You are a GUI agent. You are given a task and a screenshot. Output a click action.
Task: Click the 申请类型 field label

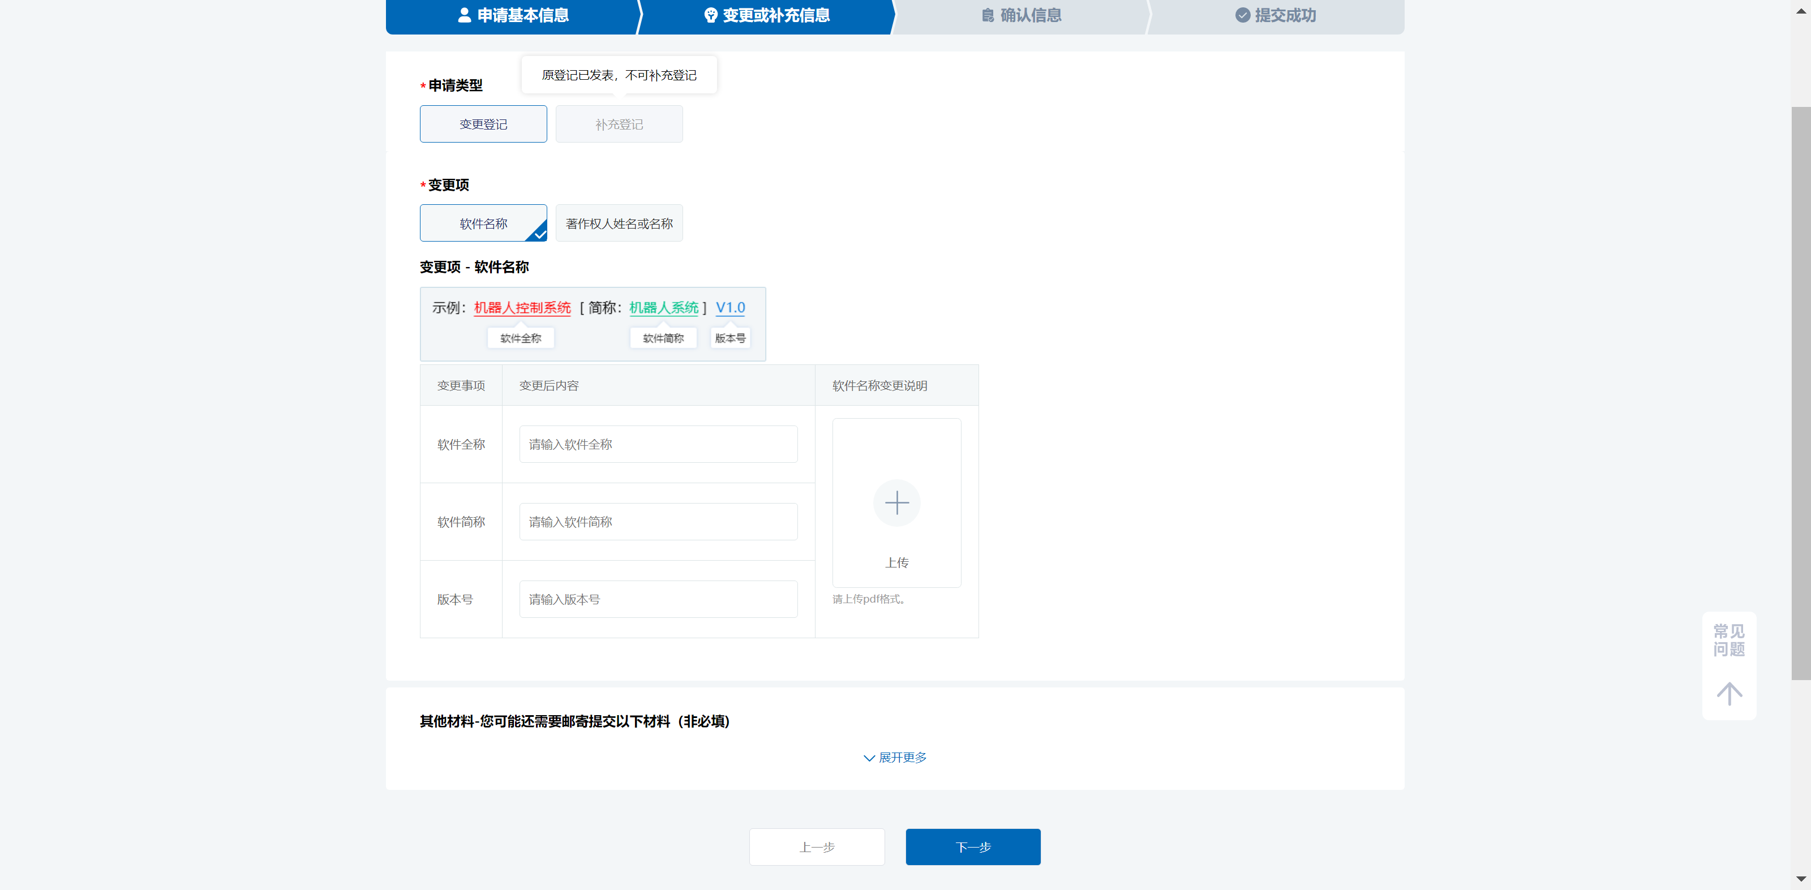[x=455, y=85]
